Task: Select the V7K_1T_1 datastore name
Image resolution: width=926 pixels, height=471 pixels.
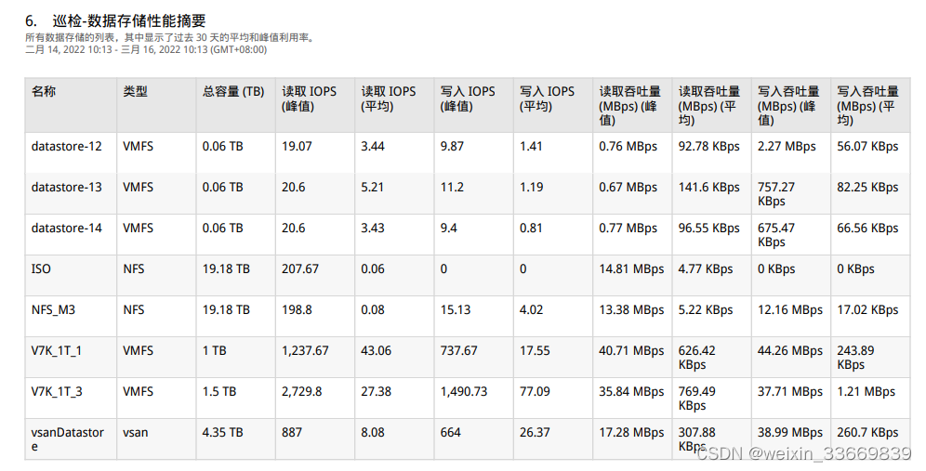Action: (x=57, y=350)
